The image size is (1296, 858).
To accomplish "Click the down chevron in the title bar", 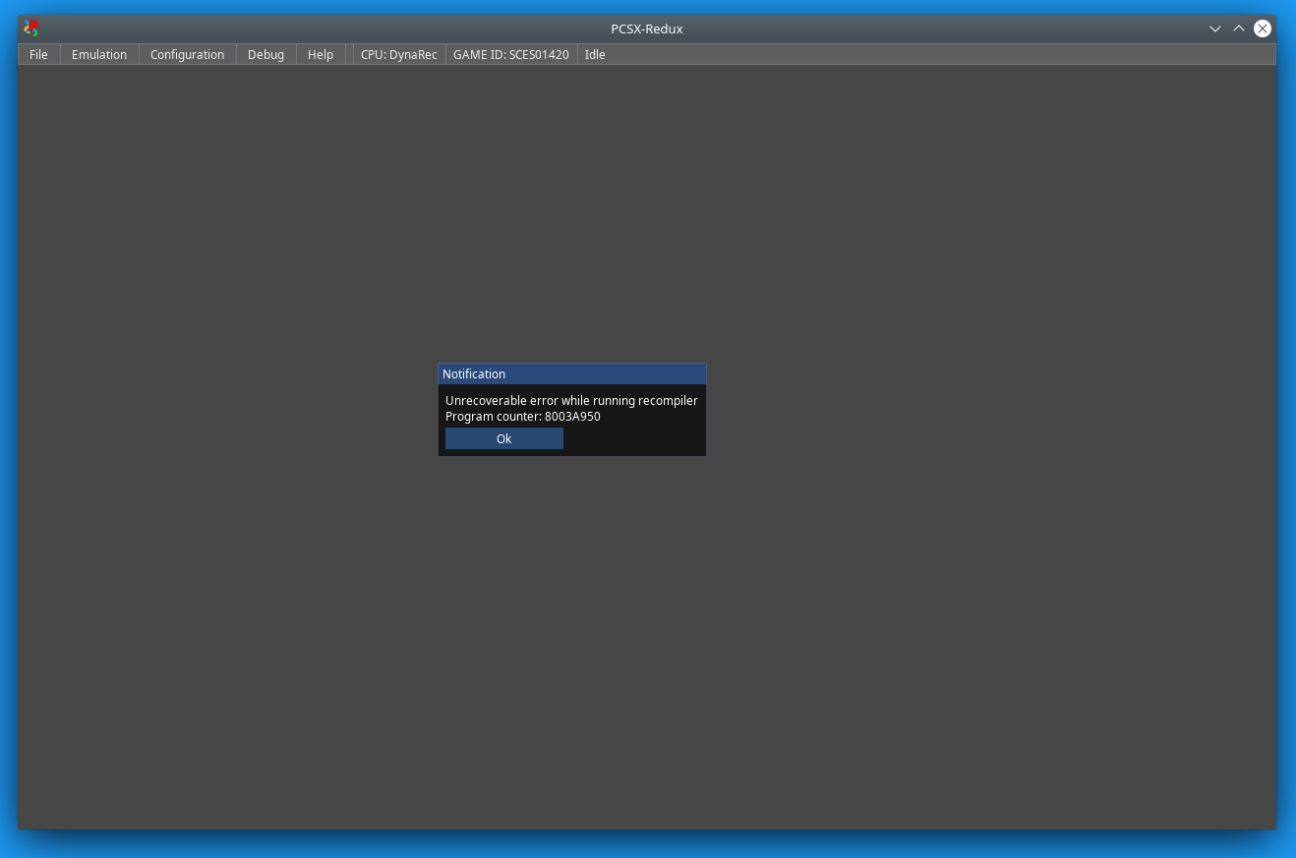I will click(x=1215, y=29).
